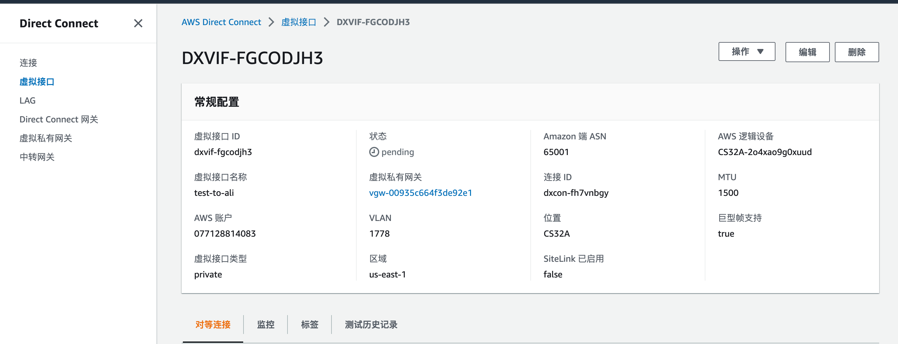898x344 pixels.
Task: Select the Amazon ASN value 65001
Action: click(556, 152)
